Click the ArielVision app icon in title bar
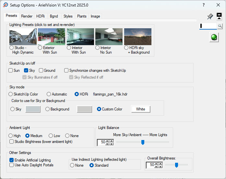226x179 pixels. (x=5, y=5)
